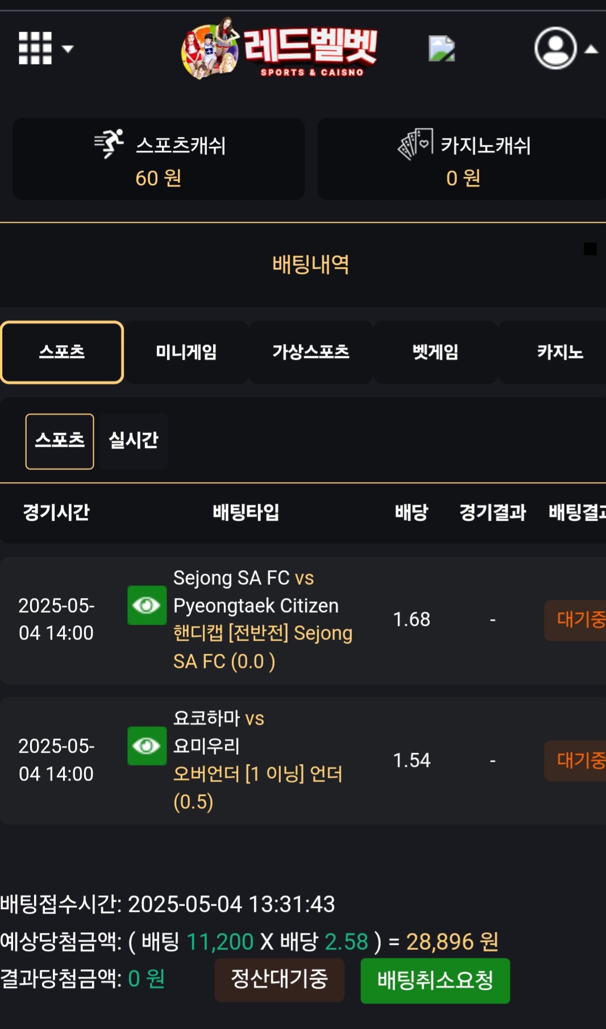Click the playing cards casino cash icon
606x1029 pixels.
415,144
